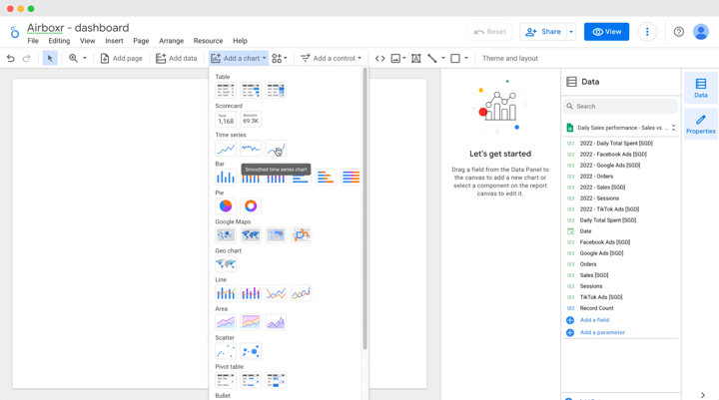Open the Insert menu
719x400 pixels.
click(x=114, y=41)
